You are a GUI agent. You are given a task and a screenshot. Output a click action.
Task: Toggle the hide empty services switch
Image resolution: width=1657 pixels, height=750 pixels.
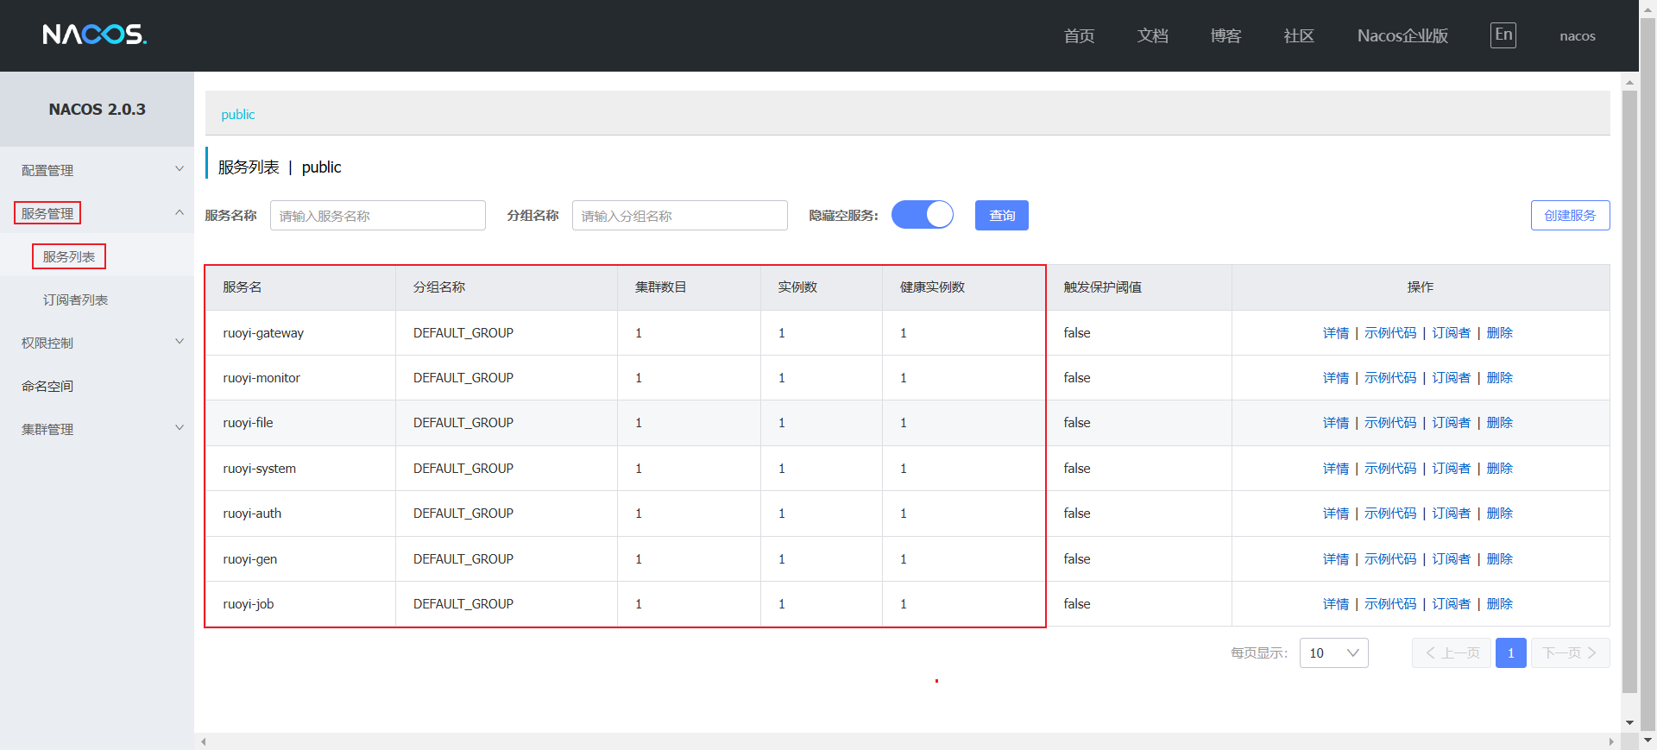pyautogui.click(x=923, y=215)
